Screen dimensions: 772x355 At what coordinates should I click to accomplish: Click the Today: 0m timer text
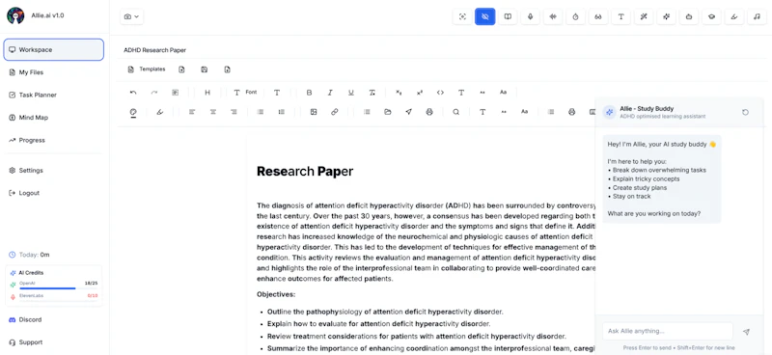34,255
